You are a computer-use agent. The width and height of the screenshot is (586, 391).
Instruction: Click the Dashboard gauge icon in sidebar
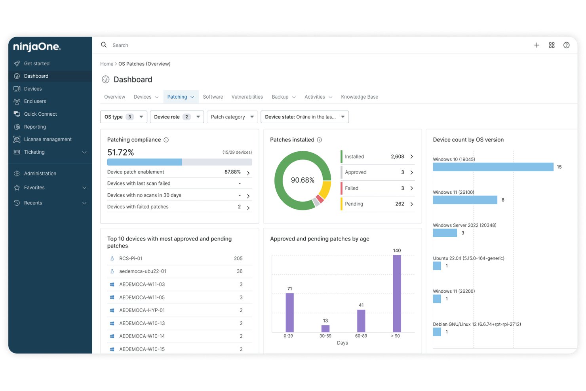pos(17,76)
